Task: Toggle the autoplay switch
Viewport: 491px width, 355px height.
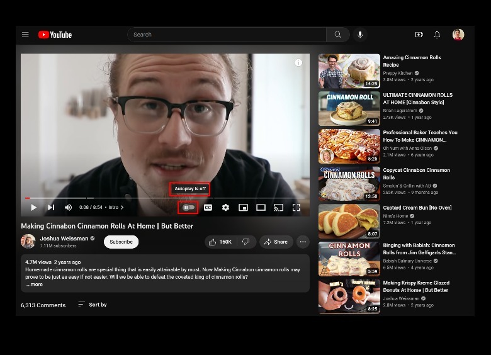Action: 188,207
